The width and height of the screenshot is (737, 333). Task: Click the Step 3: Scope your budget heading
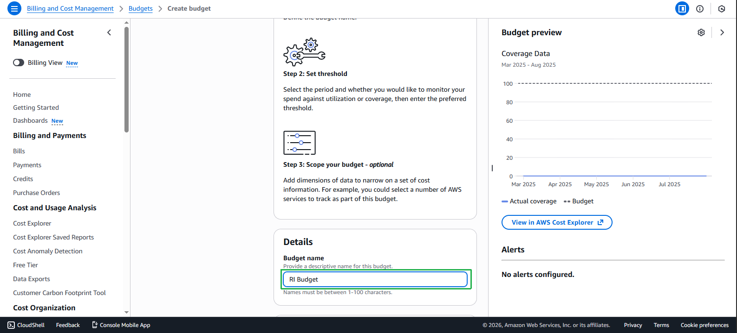pyautogui.click(x=339, y=164)
